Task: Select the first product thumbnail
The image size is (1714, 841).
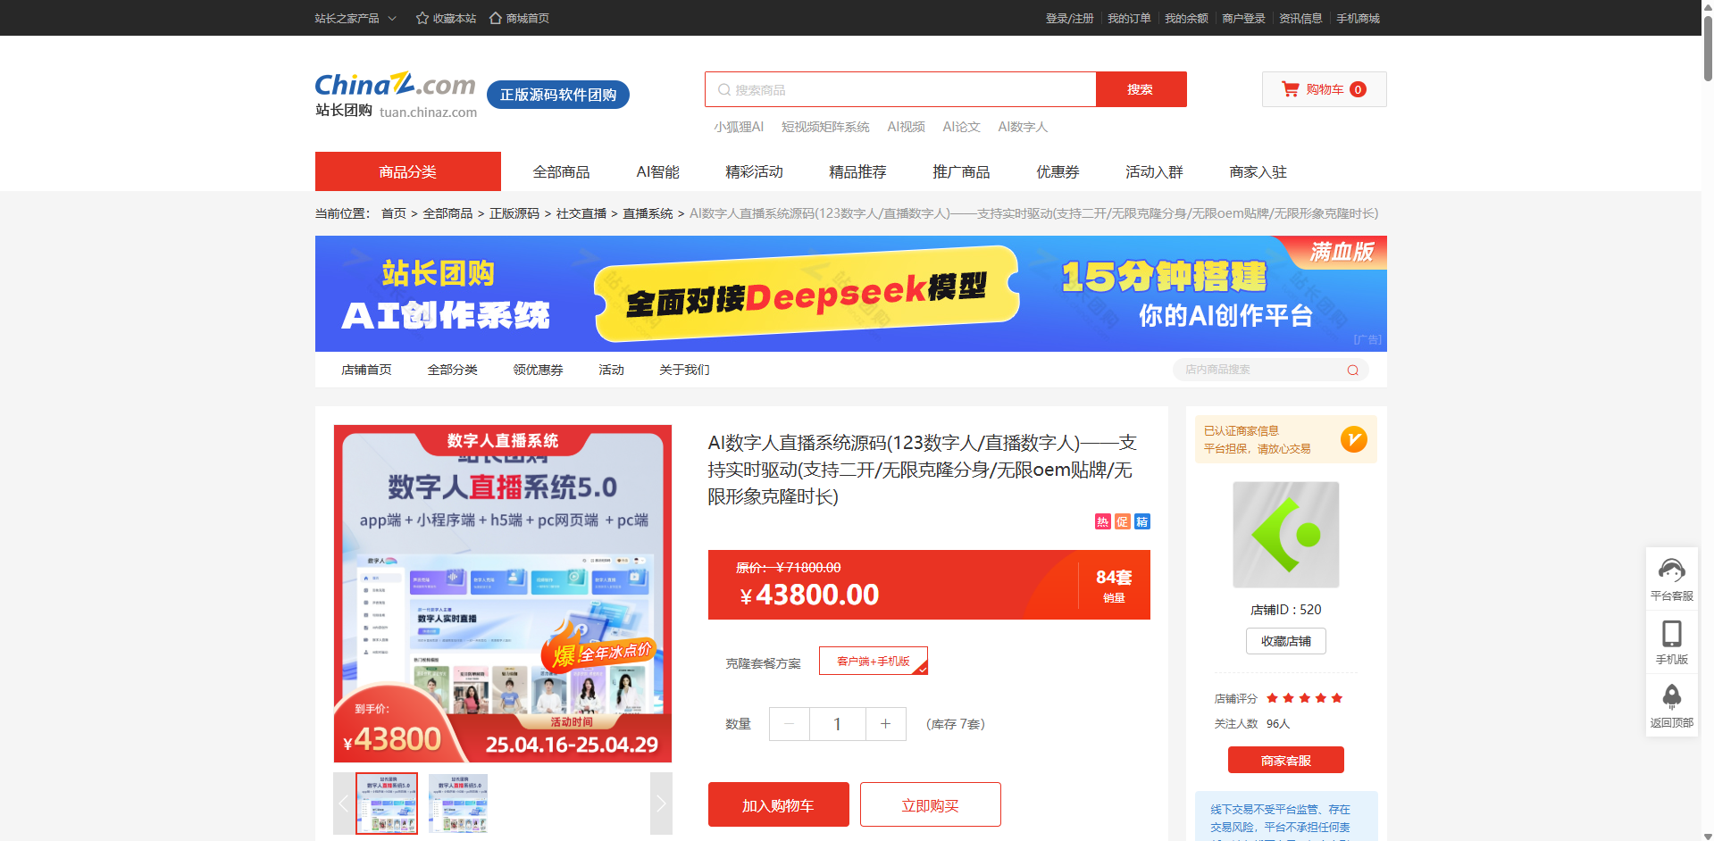Action: point(387,804)
